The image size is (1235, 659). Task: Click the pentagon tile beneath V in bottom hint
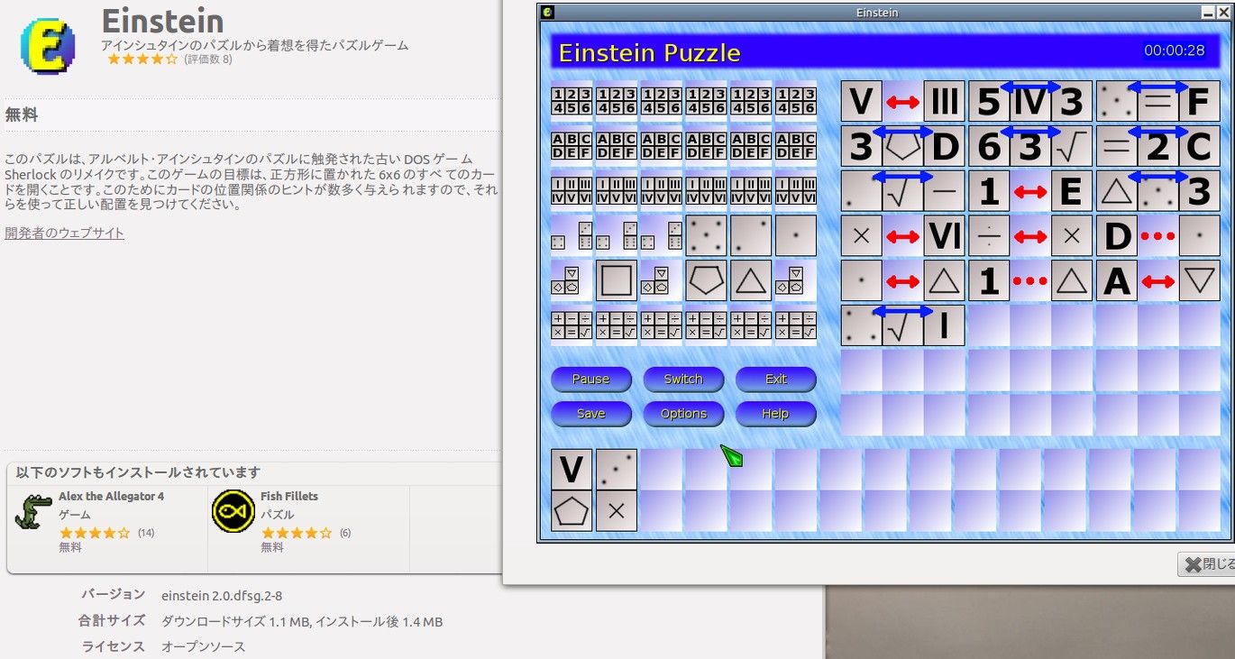(572, 510)
